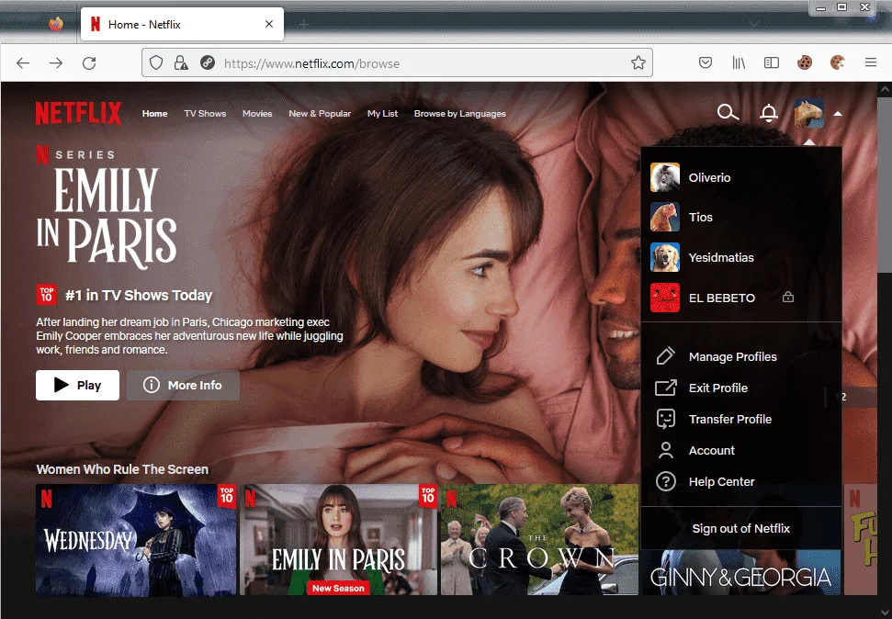This screenshot has height=619, width=892.
Task: Click the Help Center question mark icon
Action: pos(666,481)
